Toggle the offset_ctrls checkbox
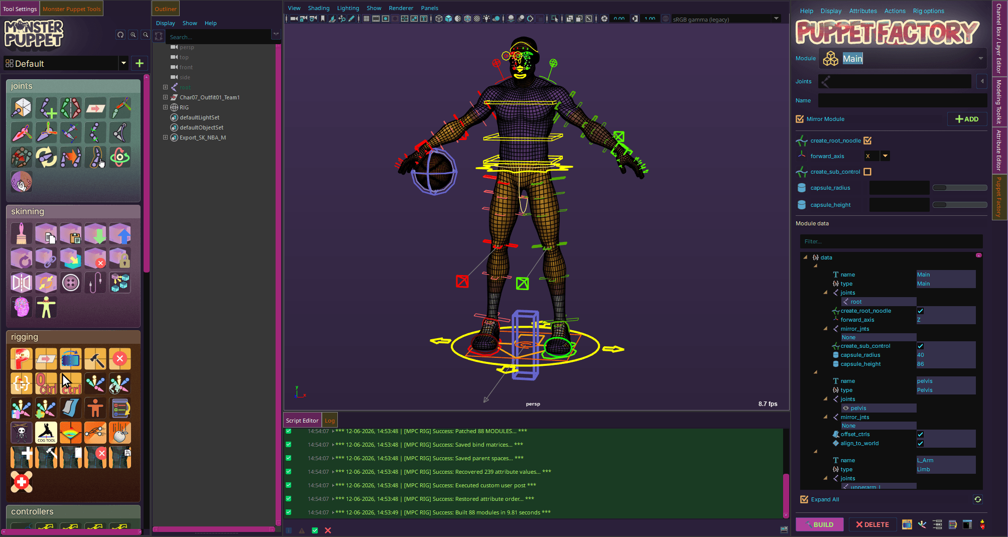Viewport: 1008px width, 537px height. pyautogui.click(x=920, y=435)
